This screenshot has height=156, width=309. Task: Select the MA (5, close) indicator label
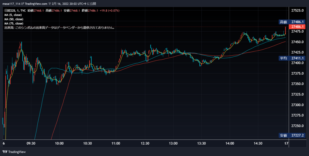click(13, 15)
